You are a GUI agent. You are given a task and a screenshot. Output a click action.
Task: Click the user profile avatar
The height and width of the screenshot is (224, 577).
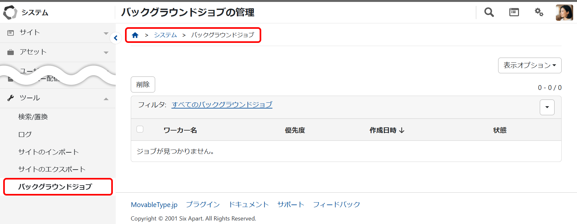[x=564, y=13]
